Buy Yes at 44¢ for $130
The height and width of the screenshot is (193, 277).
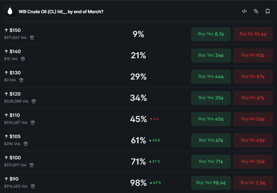click(211, 76)
